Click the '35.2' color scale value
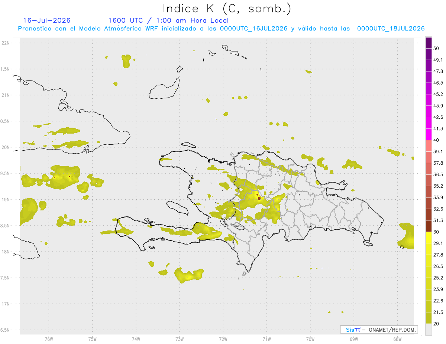 pyautogui.click(x=438, y=186)
